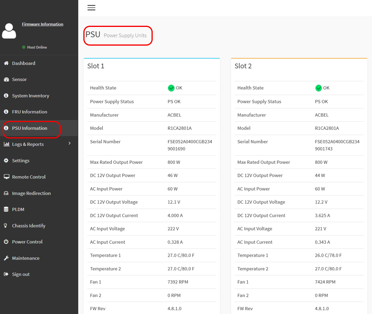The width and height of the screenshot is (372, 314).
Task: Click Slot 2 AC input voltage 221 V
Action: (x=321, y=229)
